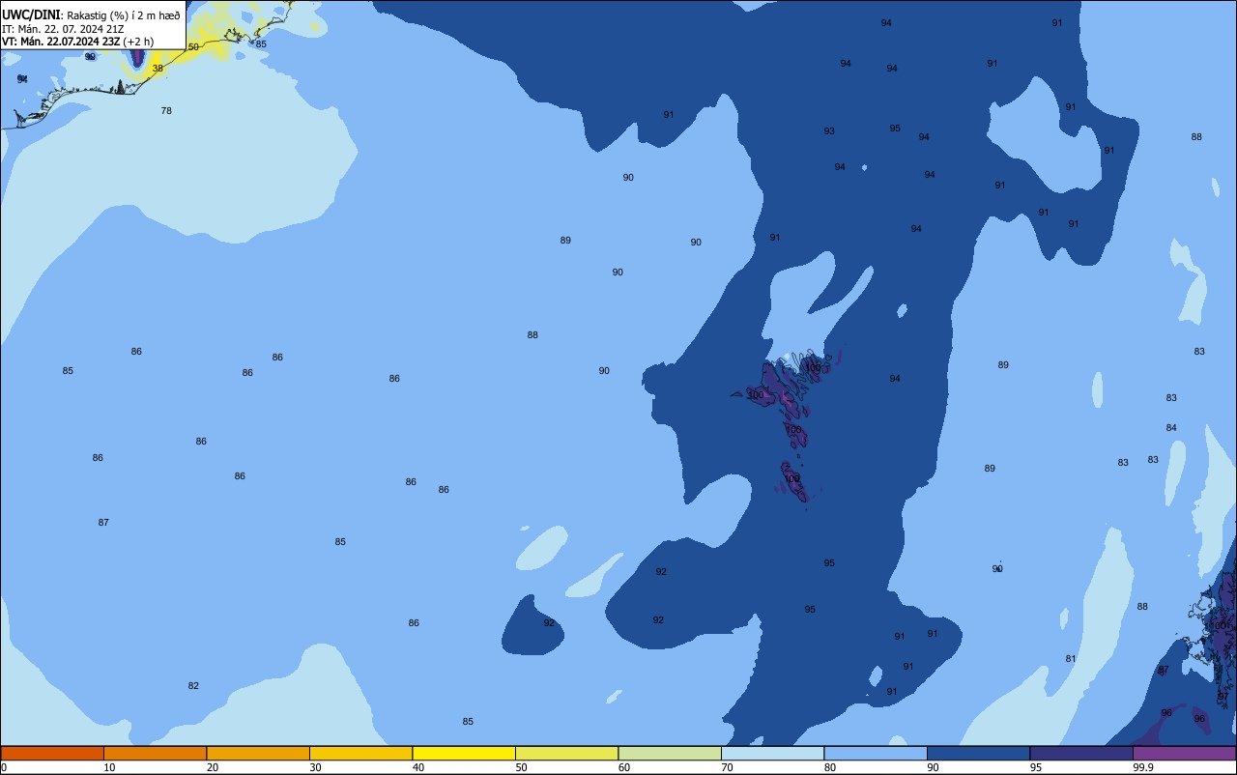1237x775 pixels.
Task: Select the orange 10–20 color scale swatch
Action: [155, 753]
